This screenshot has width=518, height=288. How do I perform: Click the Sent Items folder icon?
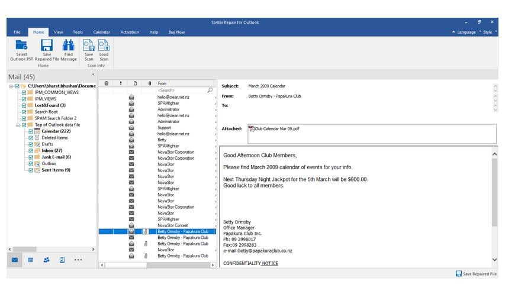tap(37, 170)
